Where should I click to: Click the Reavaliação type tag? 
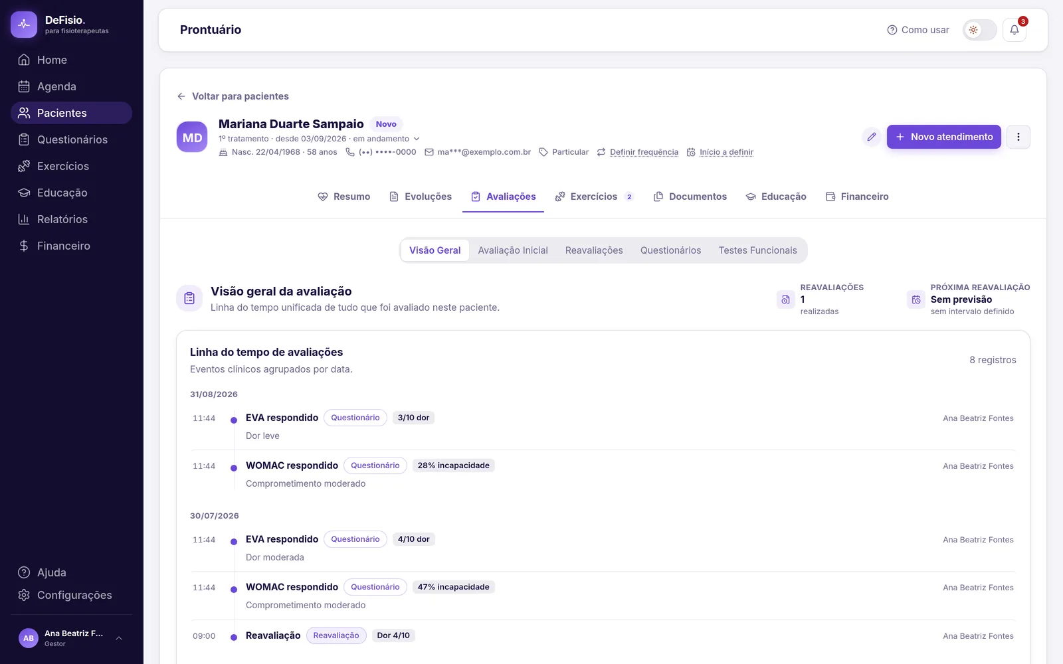(336, 635)
